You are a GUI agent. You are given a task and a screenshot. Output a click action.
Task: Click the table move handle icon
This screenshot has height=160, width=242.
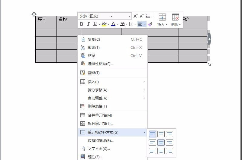(34, 14)
